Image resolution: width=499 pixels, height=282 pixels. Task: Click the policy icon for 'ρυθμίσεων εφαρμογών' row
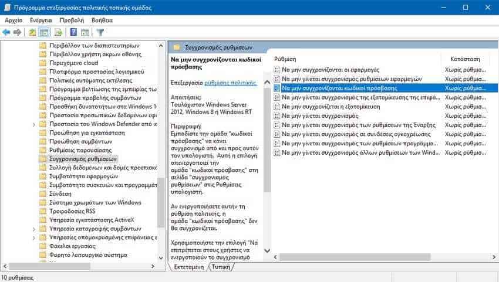277,79
